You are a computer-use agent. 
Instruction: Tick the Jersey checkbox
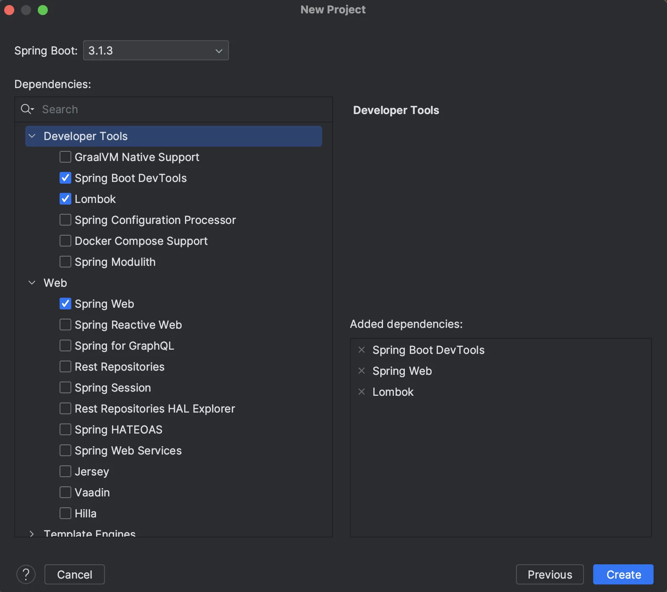click(x=65, y=471)
